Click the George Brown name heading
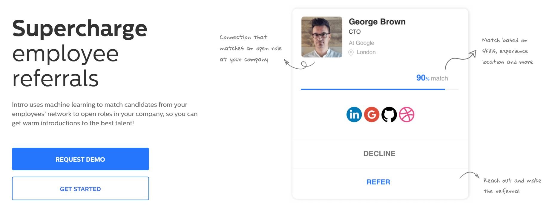The height and width of the screenshot is (213, 552). click(x=377, y=22)
